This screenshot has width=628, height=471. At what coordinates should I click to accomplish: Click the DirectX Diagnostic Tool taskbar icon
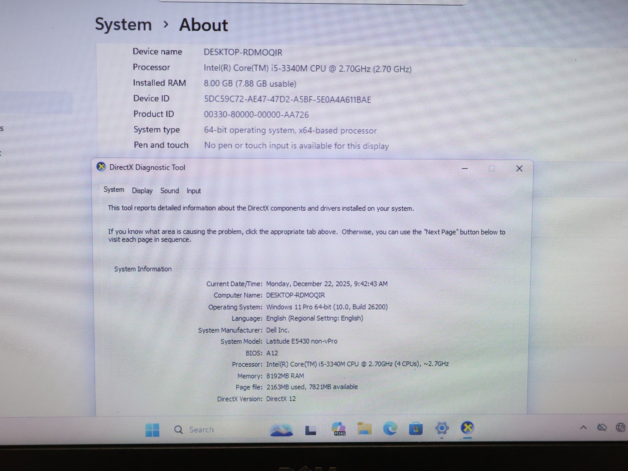click(x=467, y=428)
